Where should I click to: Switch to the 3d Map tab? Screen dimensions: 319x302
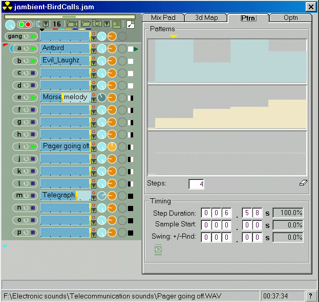point(206,18)
